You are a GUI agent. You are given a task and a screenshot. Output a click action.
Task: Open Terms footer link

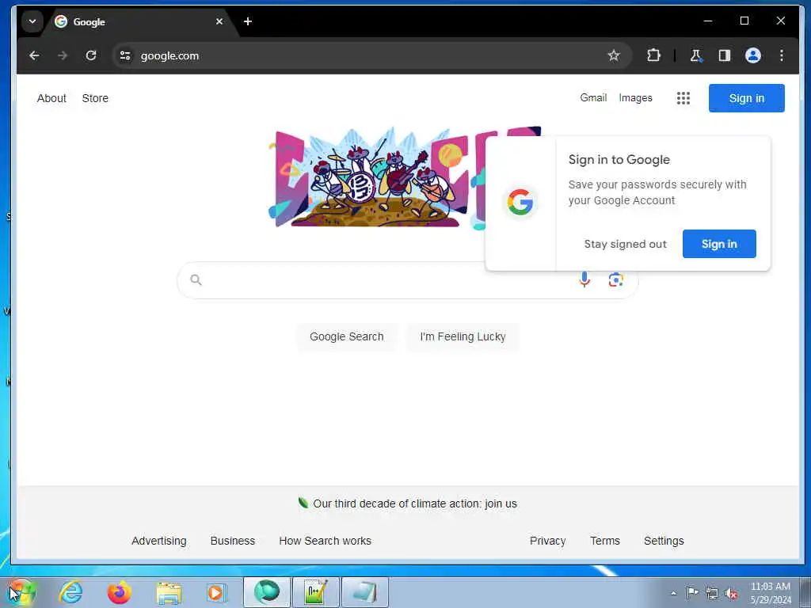point(604,541)
